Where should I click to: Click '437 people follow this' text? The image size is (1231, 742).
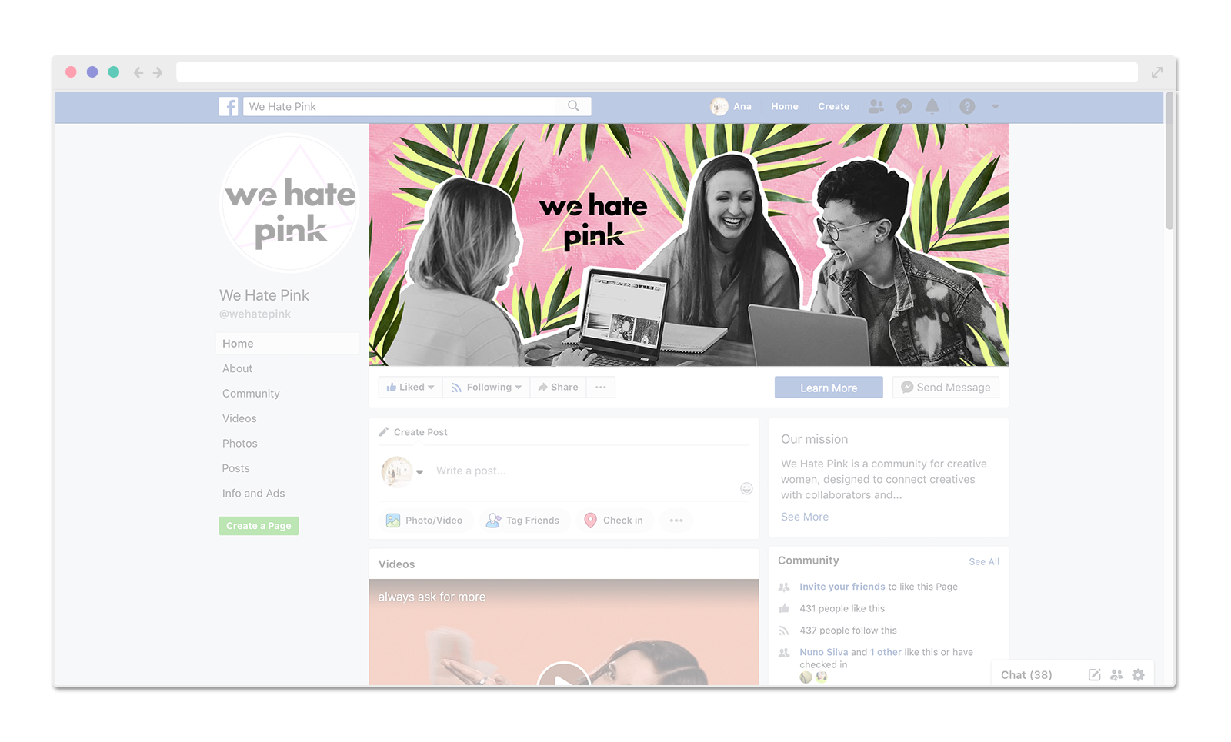click(848, 631)
